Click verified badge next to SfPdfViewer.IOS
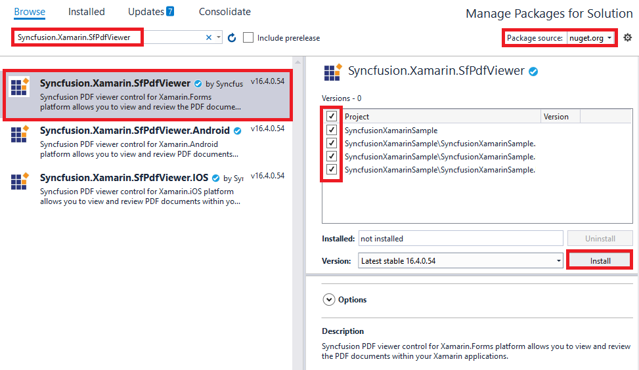Screen dimensions: 639x370 (216, 178)
